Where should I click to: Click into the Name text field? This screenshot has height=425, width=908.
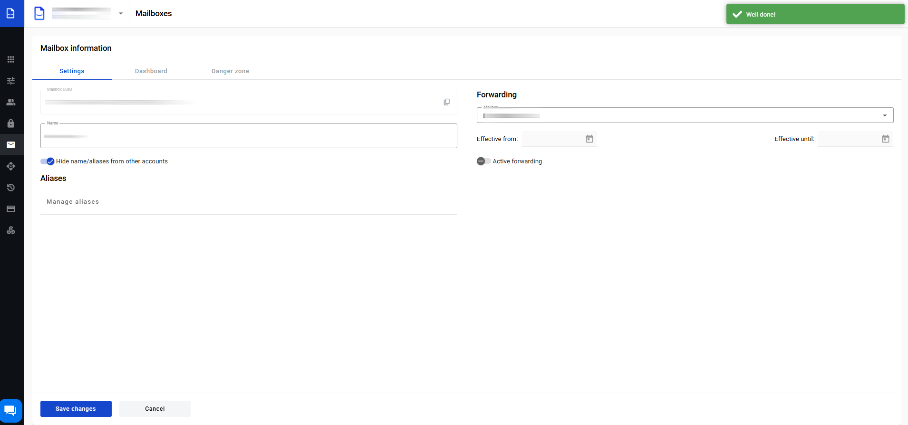(249, 136)
